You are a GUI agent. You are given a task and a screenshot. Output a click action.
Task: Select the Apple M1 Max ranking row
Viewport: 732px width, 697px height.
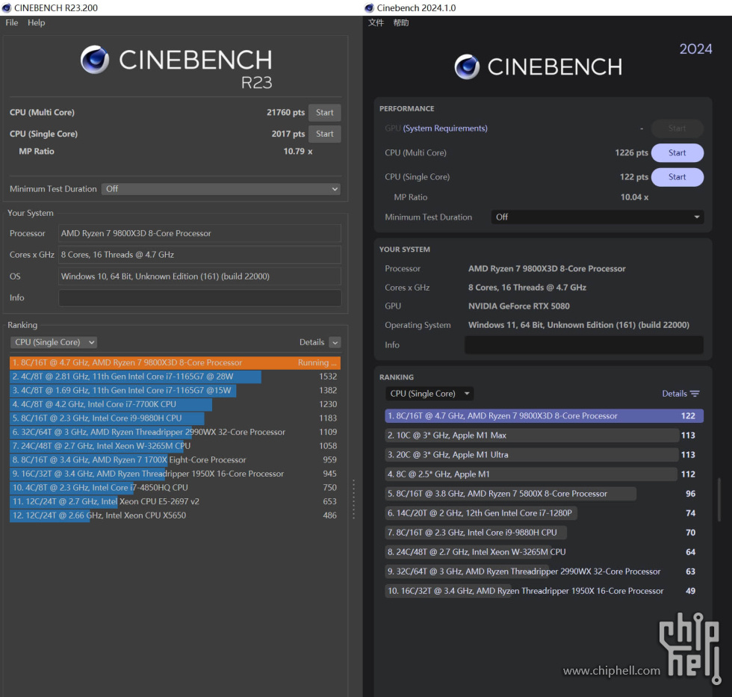click(x=544, y=436)
